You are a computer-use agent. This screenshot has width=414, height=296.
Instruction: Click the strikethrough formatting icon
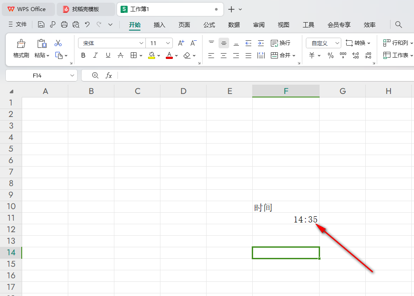pyautogui.click(x=120, y=55)
